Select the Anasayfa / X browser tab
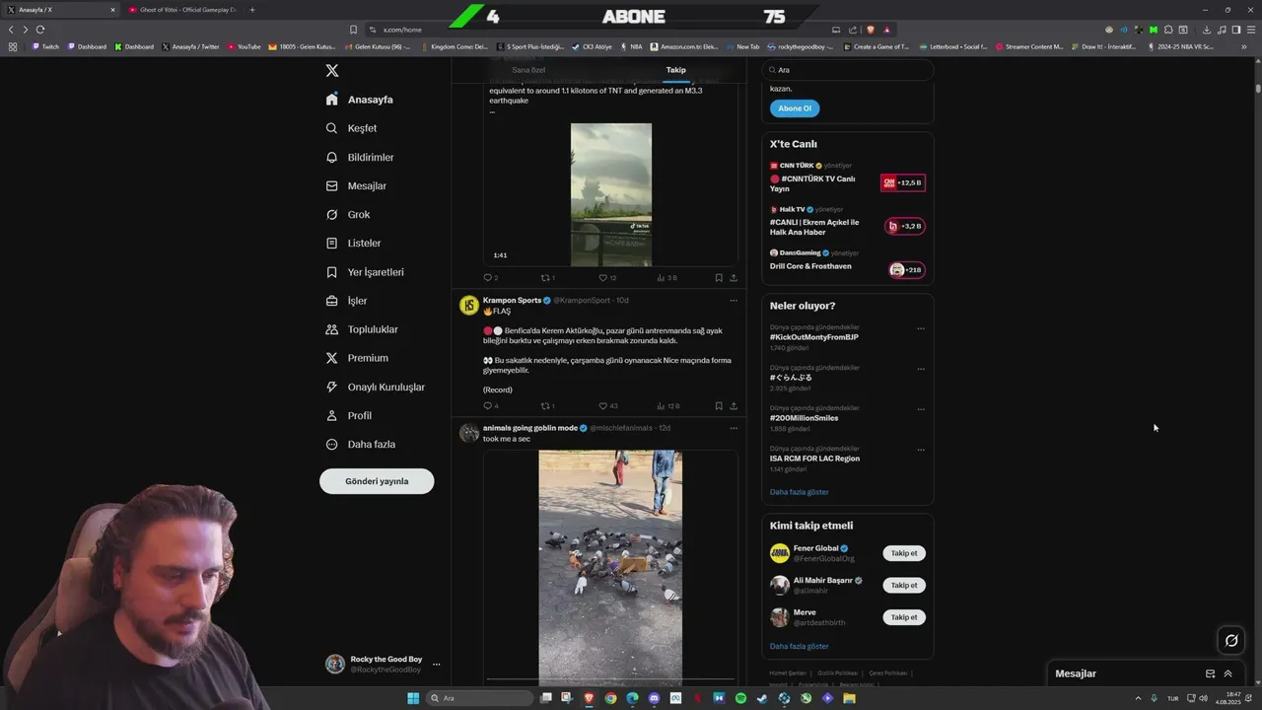1262x710 pixels. click(61, 10)
